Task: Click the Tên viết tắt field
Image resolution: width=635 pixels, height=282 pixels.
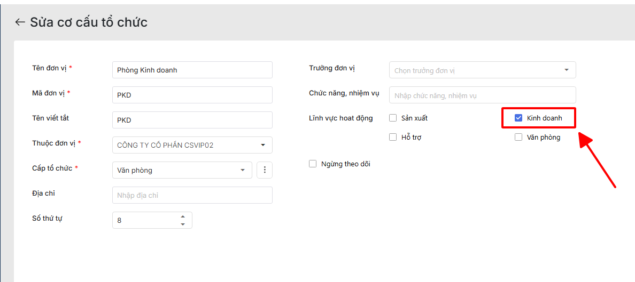Action: [192, 120]
